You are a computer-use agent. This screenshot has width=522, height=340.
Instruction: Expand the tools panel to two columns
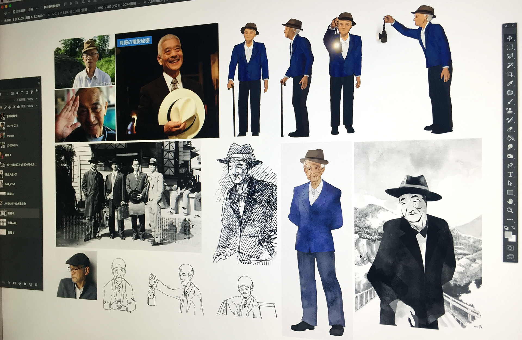click(x=513, y=26)
